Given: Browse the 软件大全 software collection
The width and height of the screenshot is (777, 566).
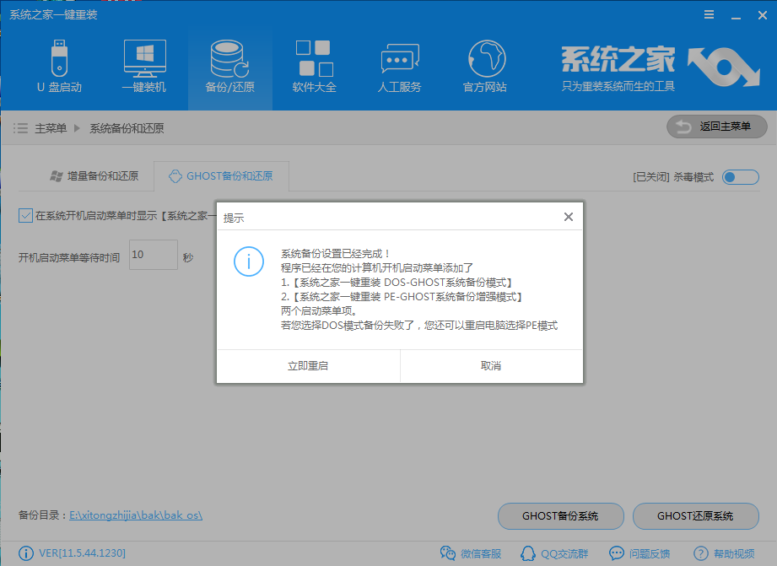Looking at the screenshot, I should click(x=314, y=66).
